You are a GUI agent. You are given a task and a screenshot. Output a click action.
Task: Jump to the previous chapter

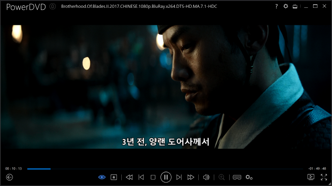pos(142,177)
